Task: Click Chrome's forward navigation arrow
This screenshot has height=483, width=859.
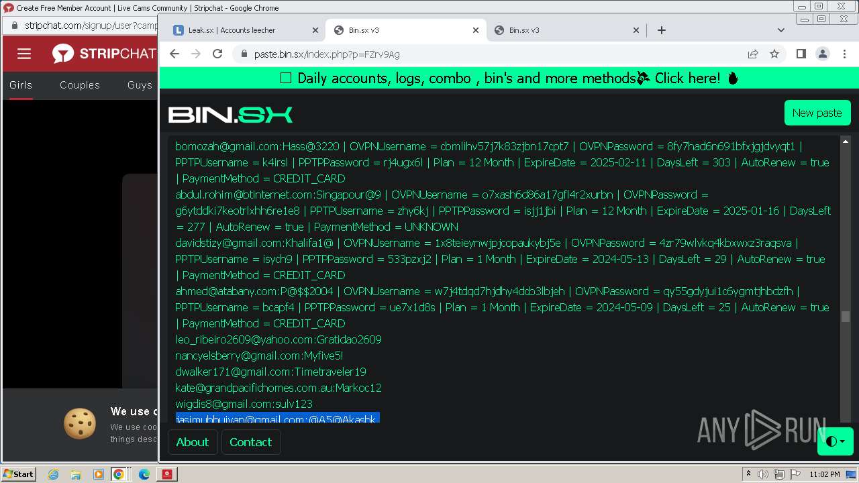Action: pyautogui.click(x=196, y=54)
